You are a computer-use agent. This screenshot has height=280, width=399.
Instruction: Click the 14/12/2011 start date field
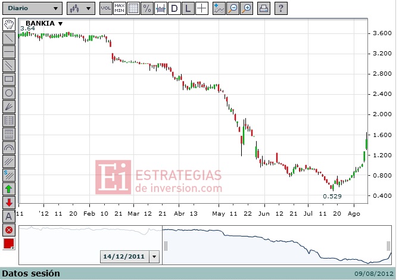[x=124, y=257]
